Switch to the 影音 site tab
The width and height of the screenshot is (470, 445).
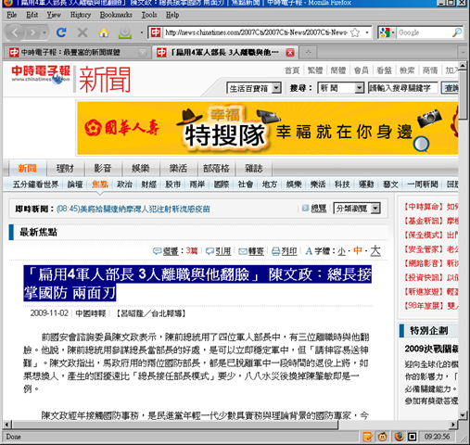(x=103, y=169)
